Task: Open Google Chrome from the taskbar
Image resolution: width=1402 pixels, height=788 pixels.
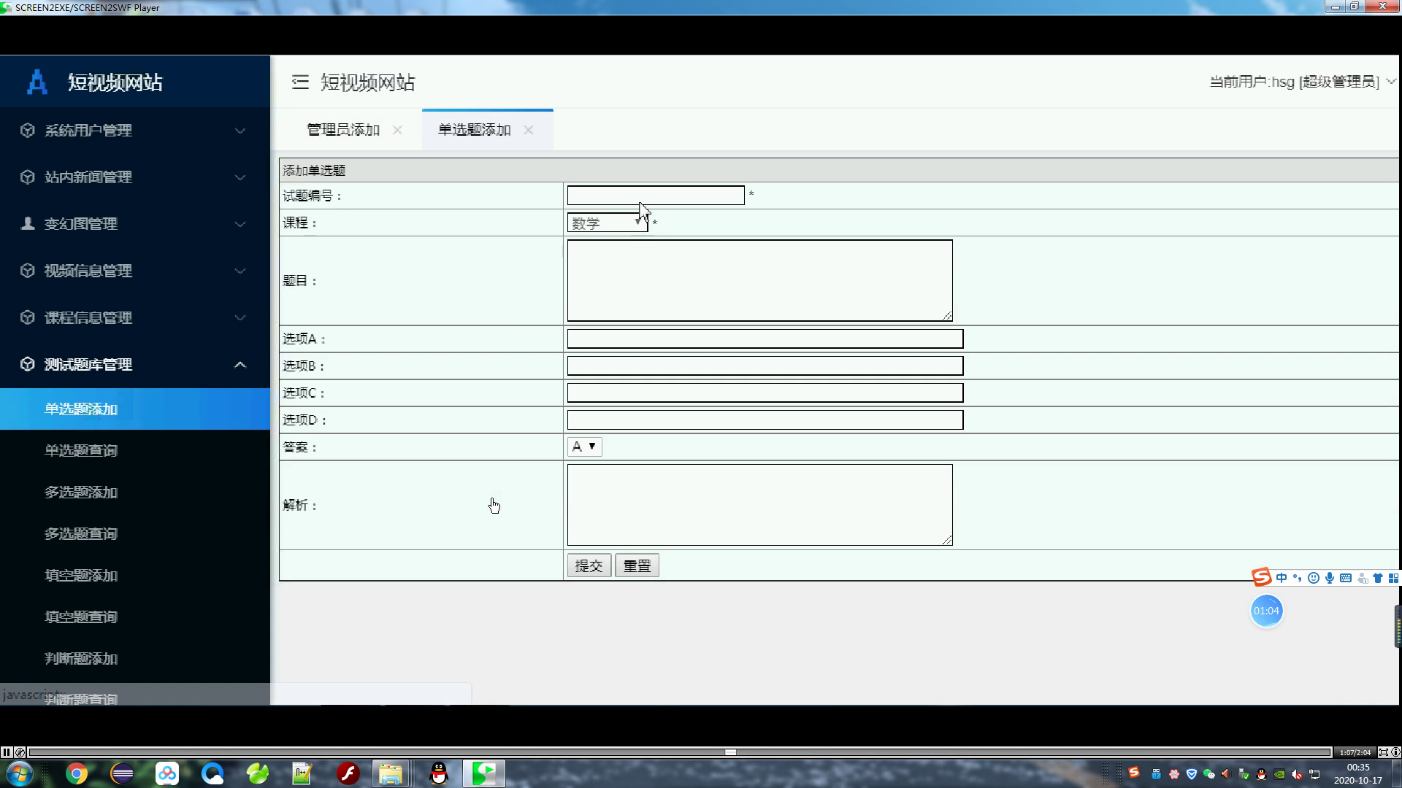Action: [x=77, y=773]
